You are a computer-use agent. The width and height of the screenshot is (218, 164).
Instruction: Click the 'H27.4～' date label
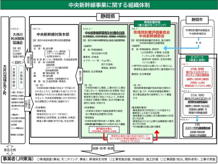187,91
